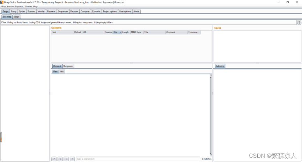This screenshot has width=302, height=162.
Task: Click the request pane scrollbar down arrow
Action: [211, 155]
